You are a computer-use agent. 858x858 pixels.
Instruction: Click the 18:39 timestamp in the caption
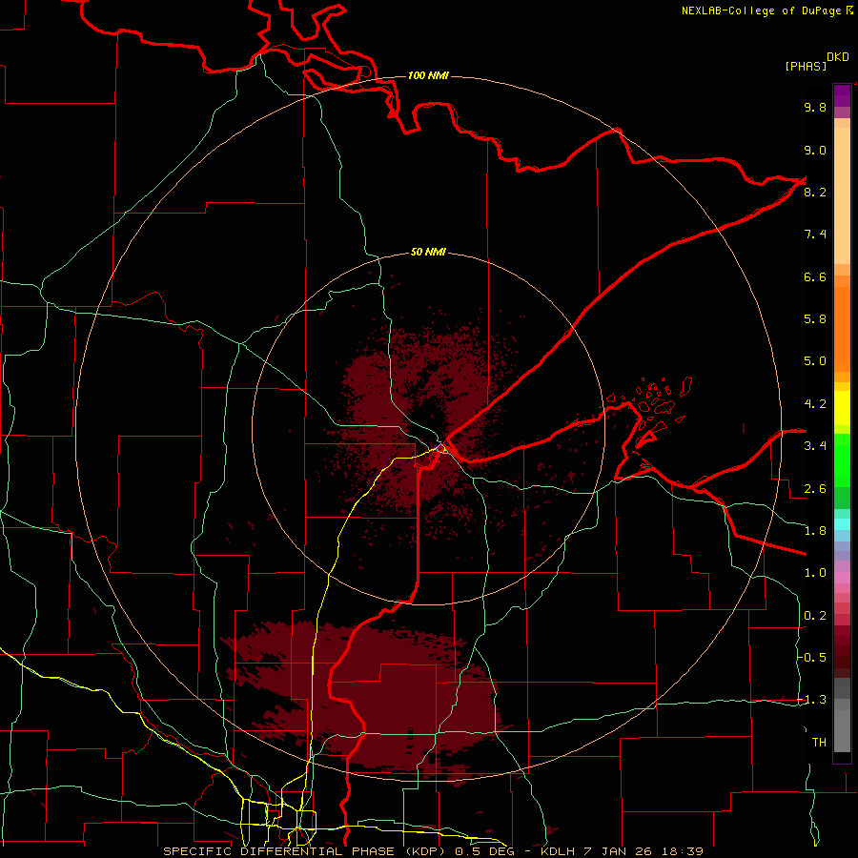pos(682,851)
